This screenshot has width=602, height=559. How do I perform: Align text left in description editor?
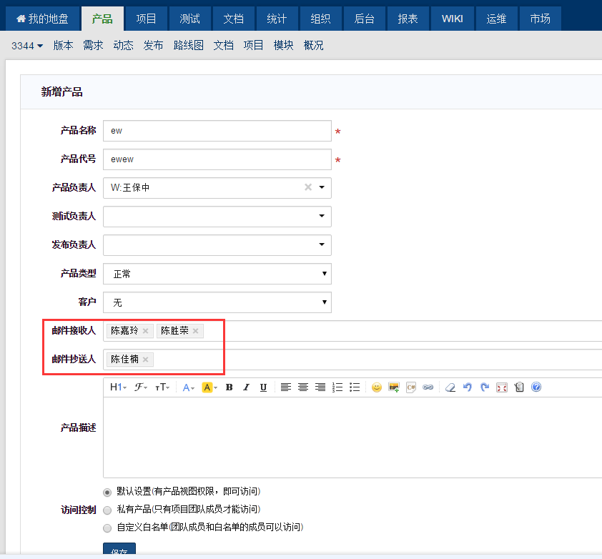[286, 387]
